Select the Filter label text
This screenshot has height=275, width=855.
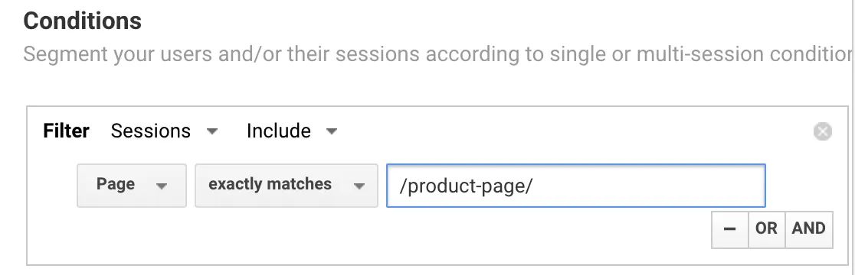tap(66, 131)
